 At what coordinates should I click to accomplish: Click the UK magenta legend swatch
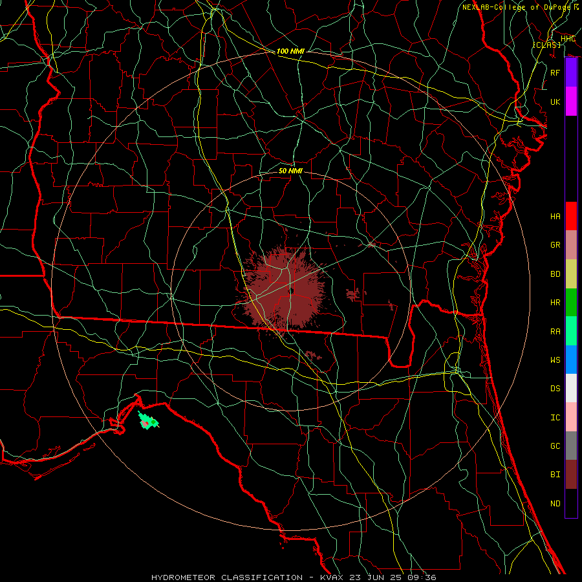571,102
